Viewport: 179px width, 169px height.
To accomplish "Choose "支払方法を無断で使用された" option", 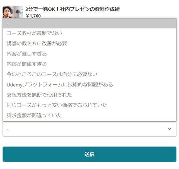I will (89, 95).
